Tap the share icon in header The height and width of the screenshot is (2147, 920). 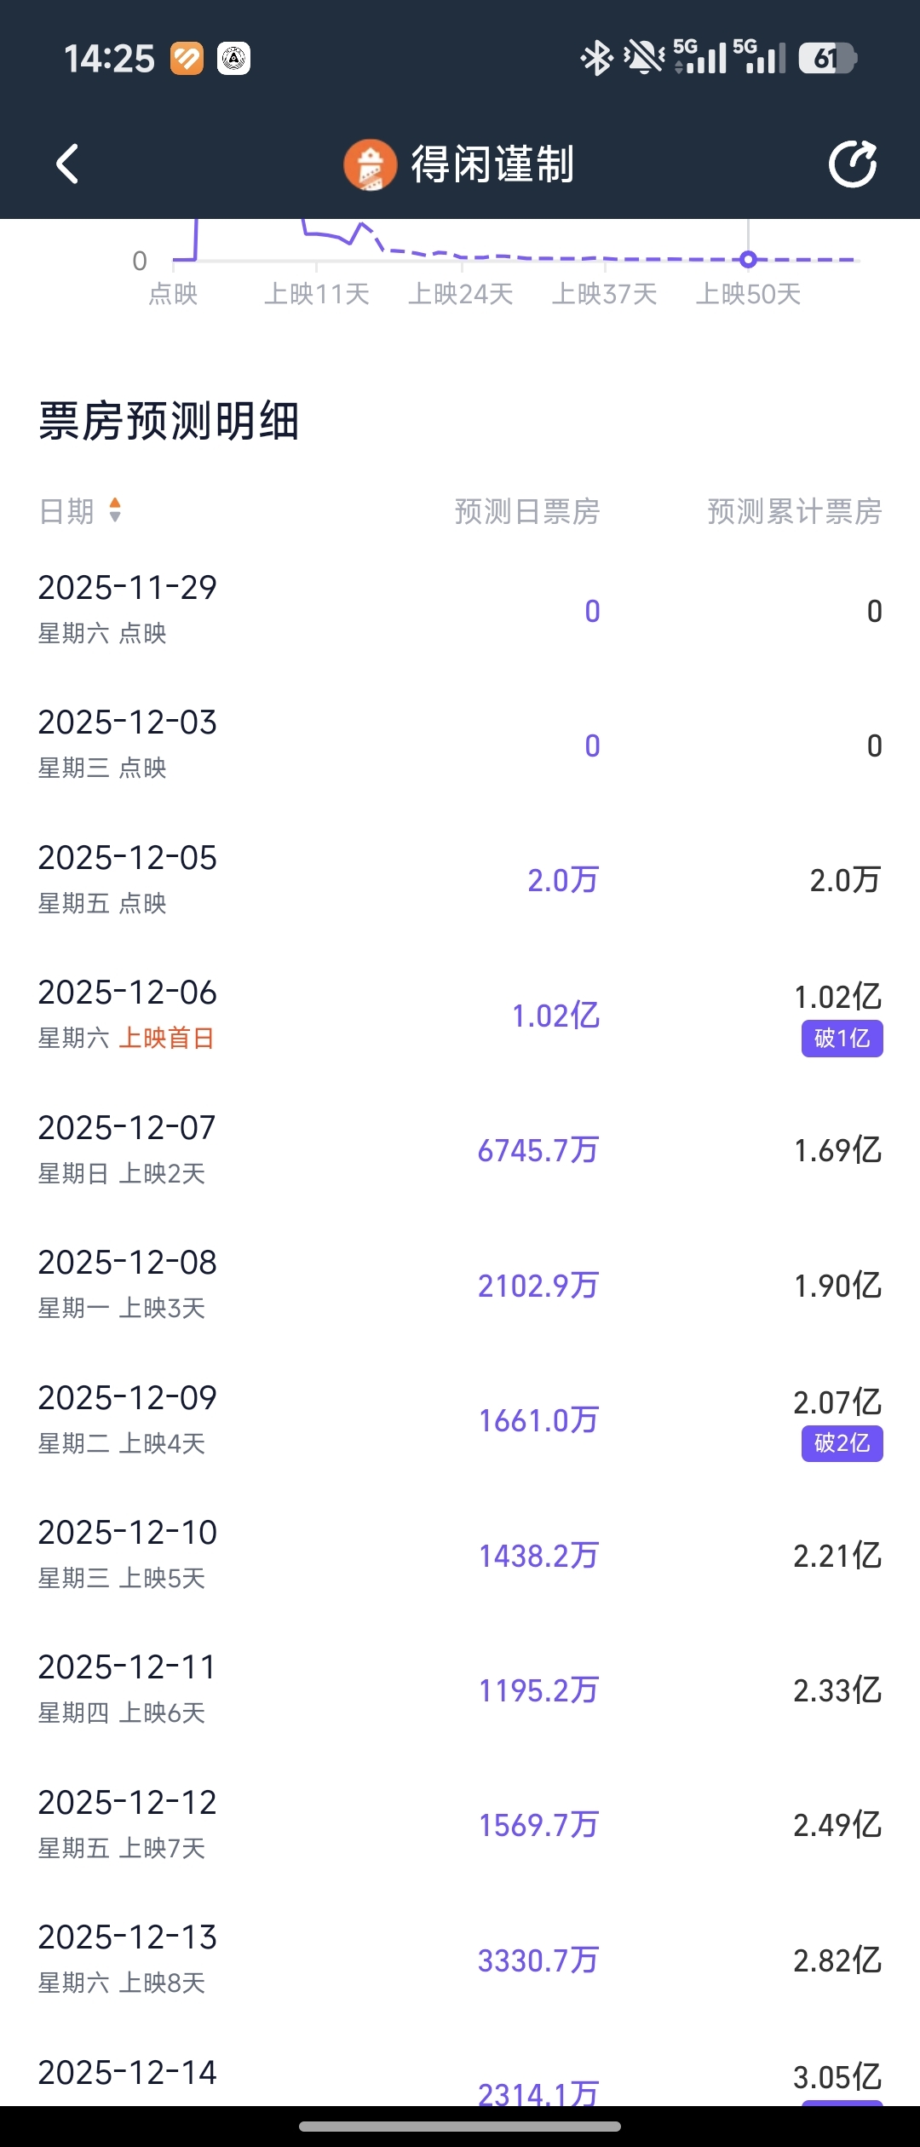pos(853,164)
